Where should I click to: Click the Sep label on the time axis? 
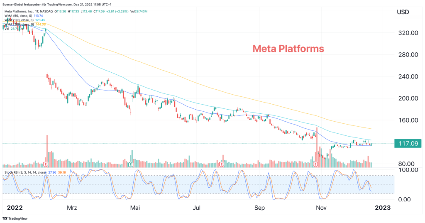259,208
